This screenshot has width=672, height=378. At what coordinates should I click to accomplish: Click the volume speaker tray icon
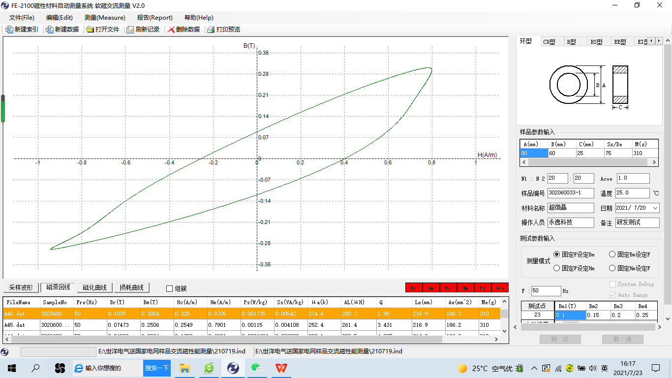point(592,368)
